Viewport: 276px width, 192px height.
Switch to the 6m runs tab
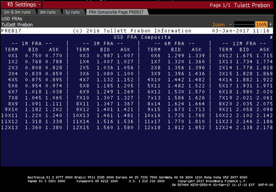click(48, 12)
